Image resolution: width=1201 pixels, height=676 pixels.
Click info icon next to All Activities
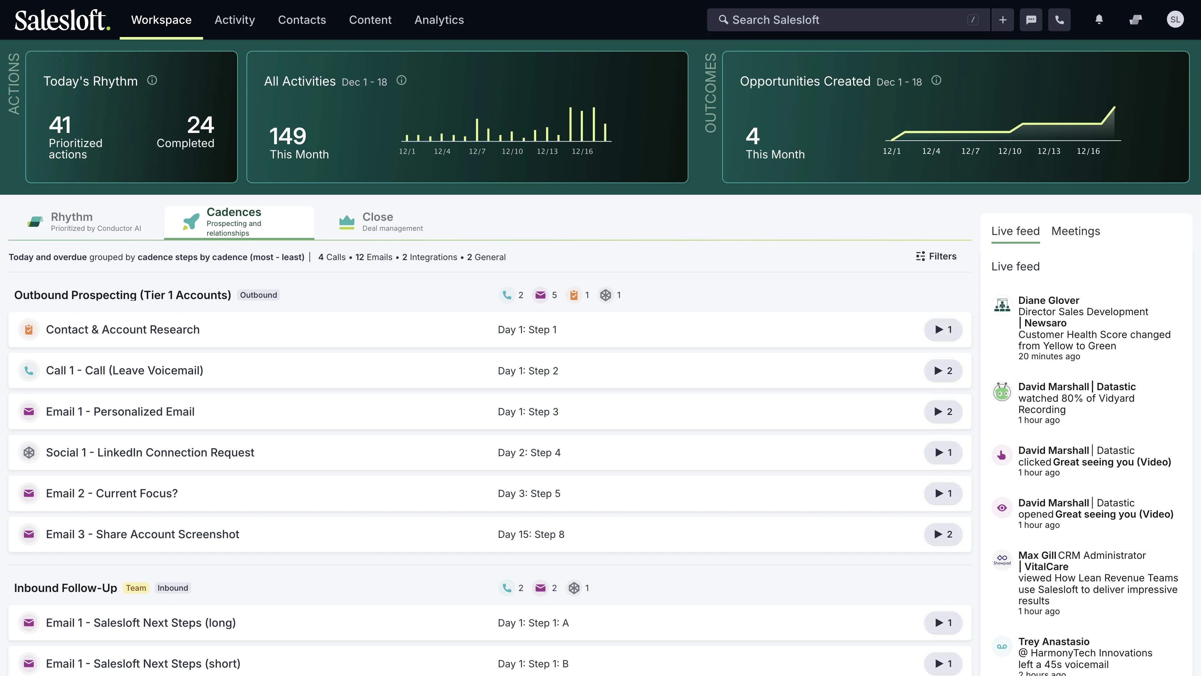pyautogui.click(x=401, y=80)
